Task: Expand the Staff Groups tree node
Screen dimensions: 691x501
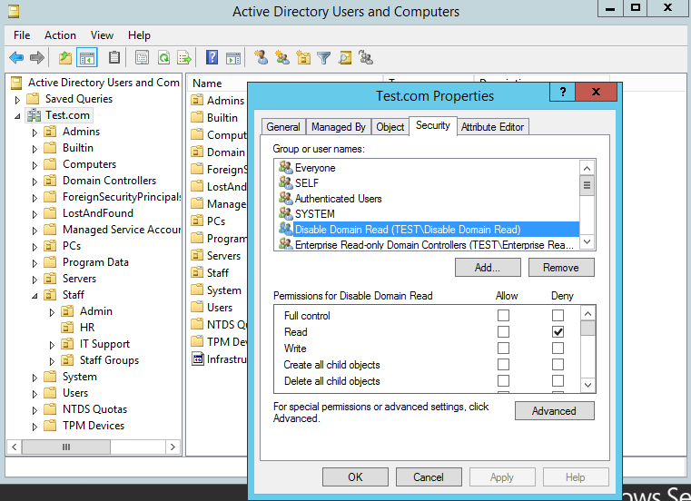Action: pyautogui.click(x=52, y=361)
